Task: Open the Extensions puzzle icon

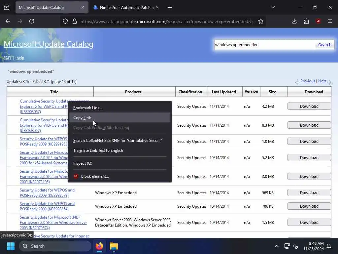Action: pos(306,21)
